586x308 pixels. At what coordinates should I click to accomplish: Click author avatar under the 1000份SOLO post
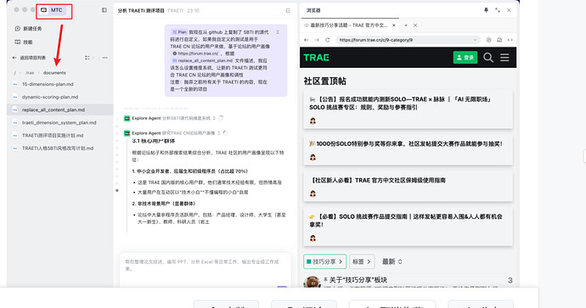click(x=313, y=157)
